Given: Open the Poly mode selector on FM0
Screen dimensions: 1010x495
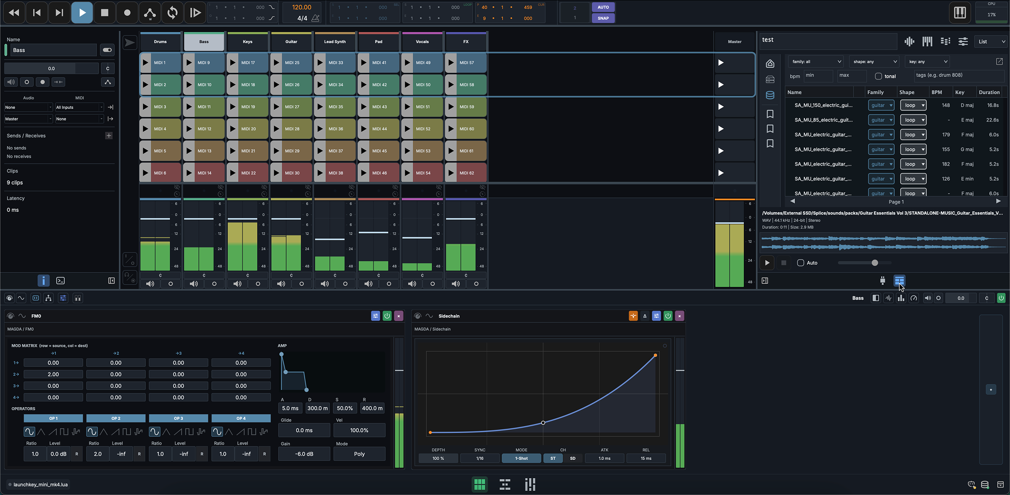Looking at the screenshot, I should [359, 454].
